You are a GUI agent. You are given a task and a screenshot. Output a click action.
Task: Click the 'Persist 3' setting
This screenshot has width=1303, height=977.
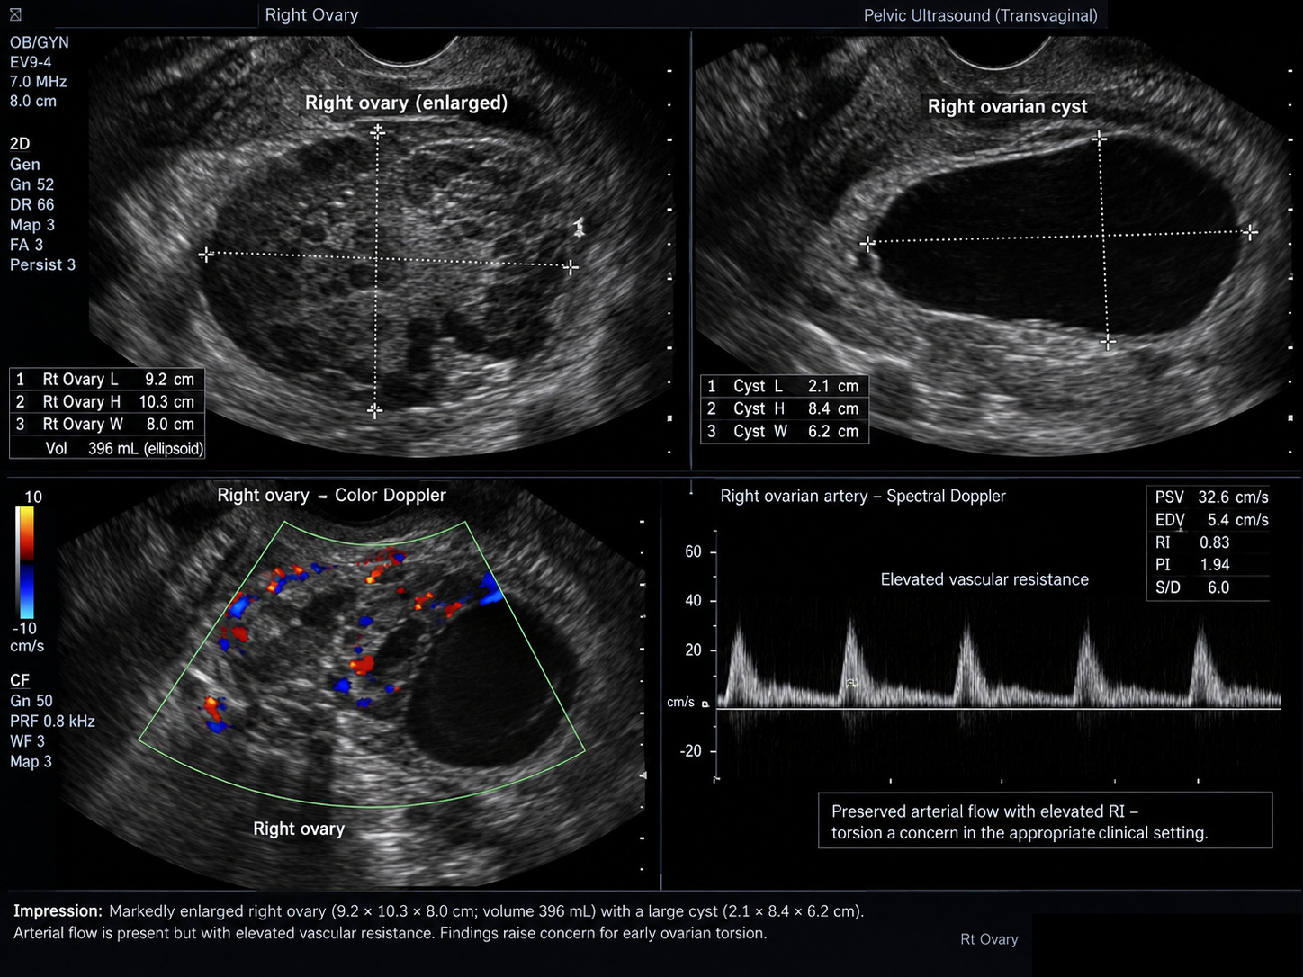(x=42, y=264)
